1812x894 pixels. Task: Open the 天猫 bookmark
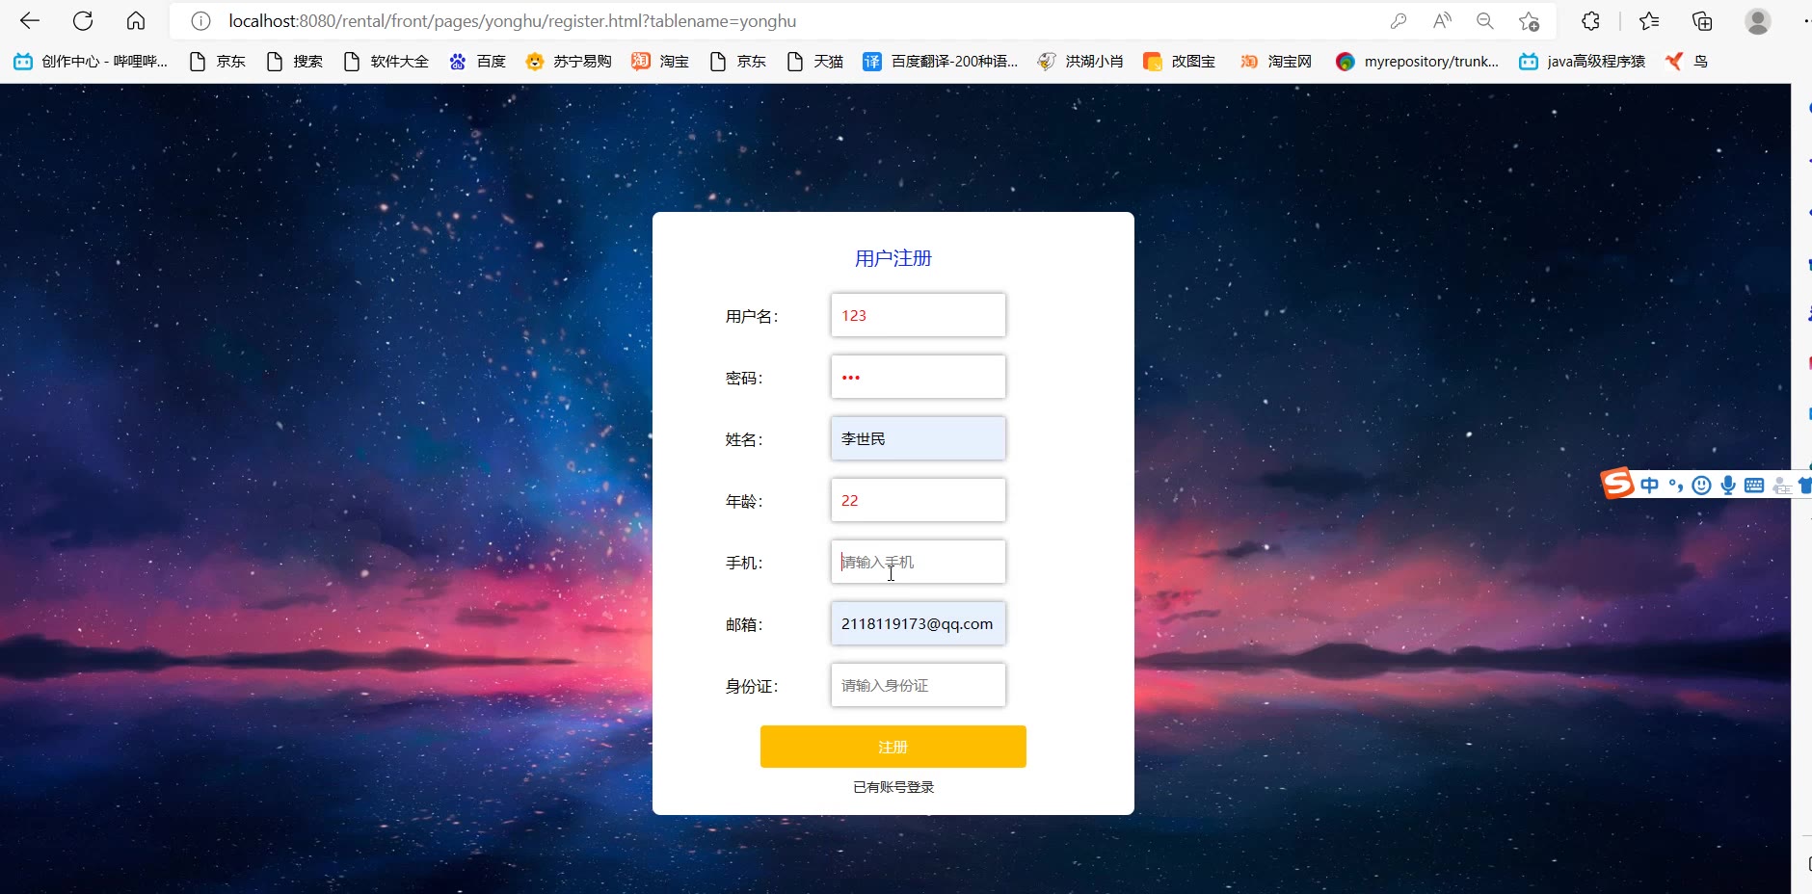pos(814,62)
